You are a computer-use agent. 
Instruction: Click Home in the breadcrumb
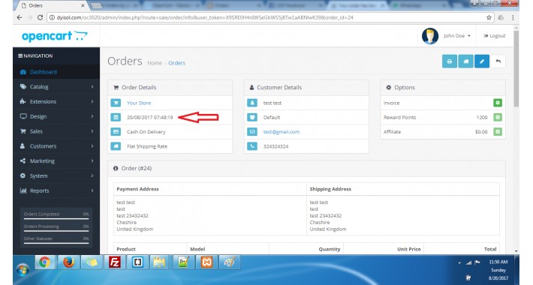[x=155, y=63]
